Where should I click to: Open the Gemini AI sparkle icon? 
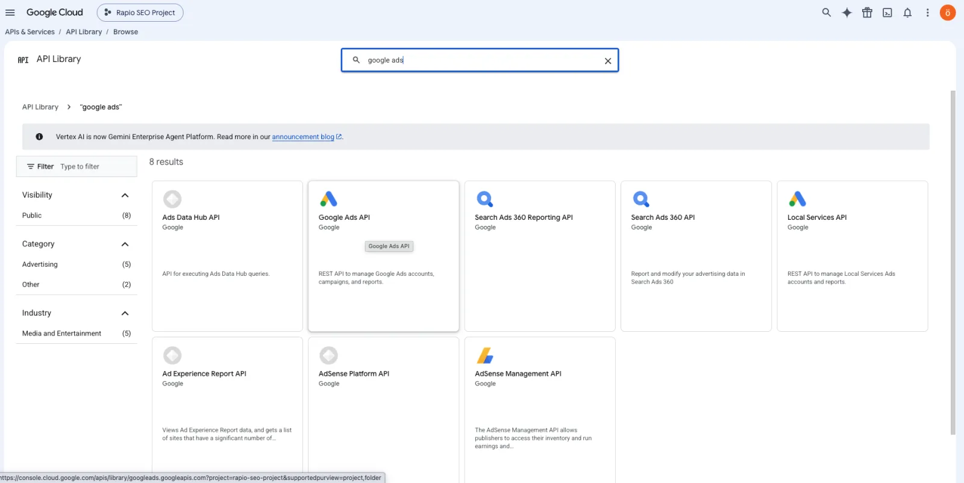pyautogui.click(x=847, y=13)
